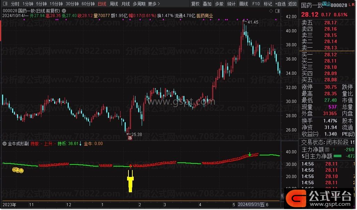The image size is (357, 210).
Task: Click the 换手 value 1.47%
Action: coord(330,121)
